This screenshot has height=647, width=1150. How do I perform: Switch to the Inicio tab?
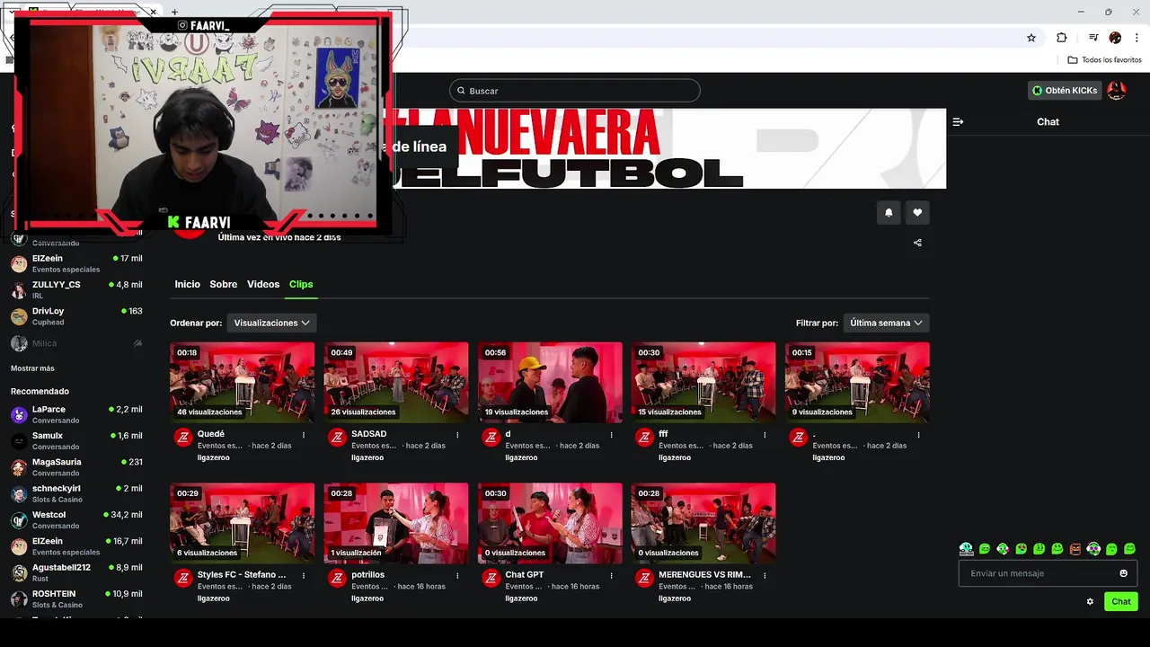coord(187,284)
